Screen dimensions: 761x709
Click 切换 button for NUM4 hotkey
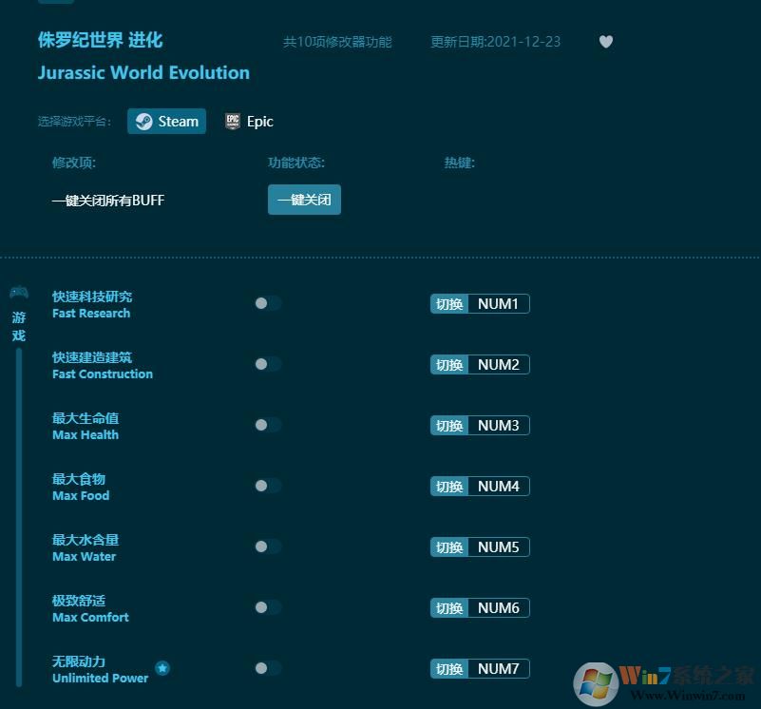tap(449, 486)
